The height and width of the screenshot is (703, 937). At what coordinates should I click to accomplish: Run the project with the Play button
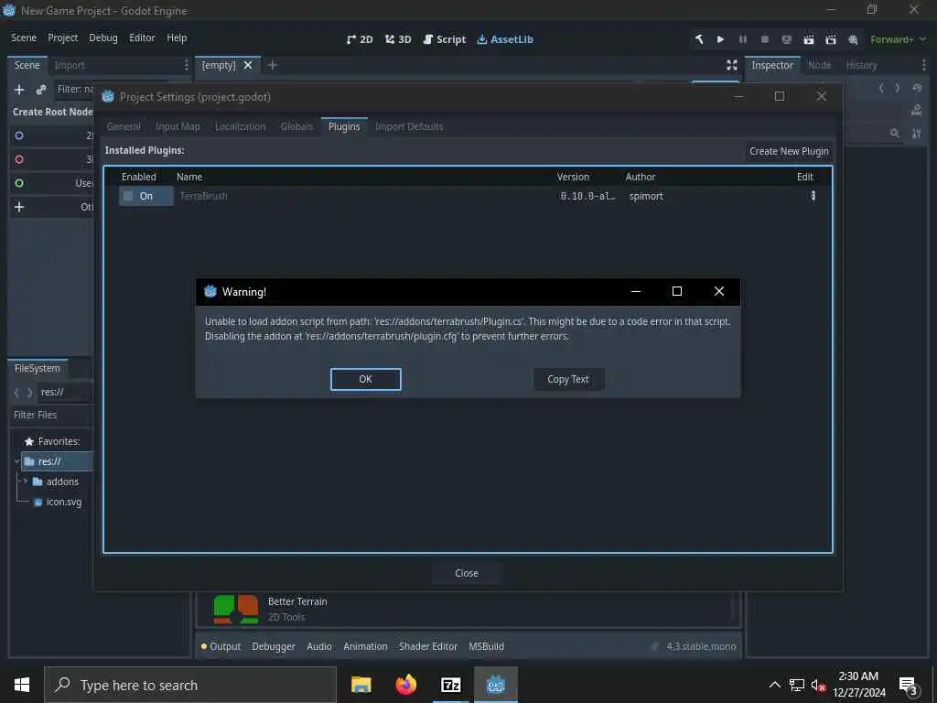(721, 39)
